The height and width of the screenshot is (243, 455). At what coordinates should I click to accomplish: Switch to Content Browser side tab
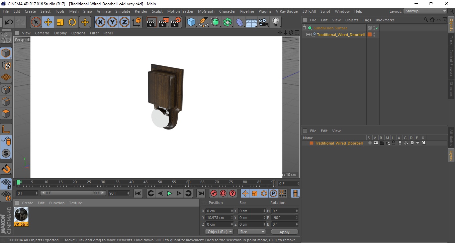[451, 63]
